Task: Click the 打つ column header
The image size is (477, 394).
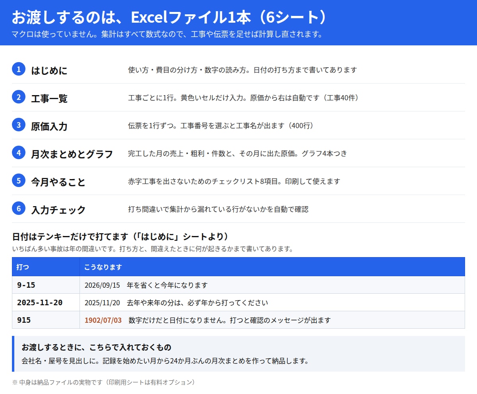Action: coord(46,267)
